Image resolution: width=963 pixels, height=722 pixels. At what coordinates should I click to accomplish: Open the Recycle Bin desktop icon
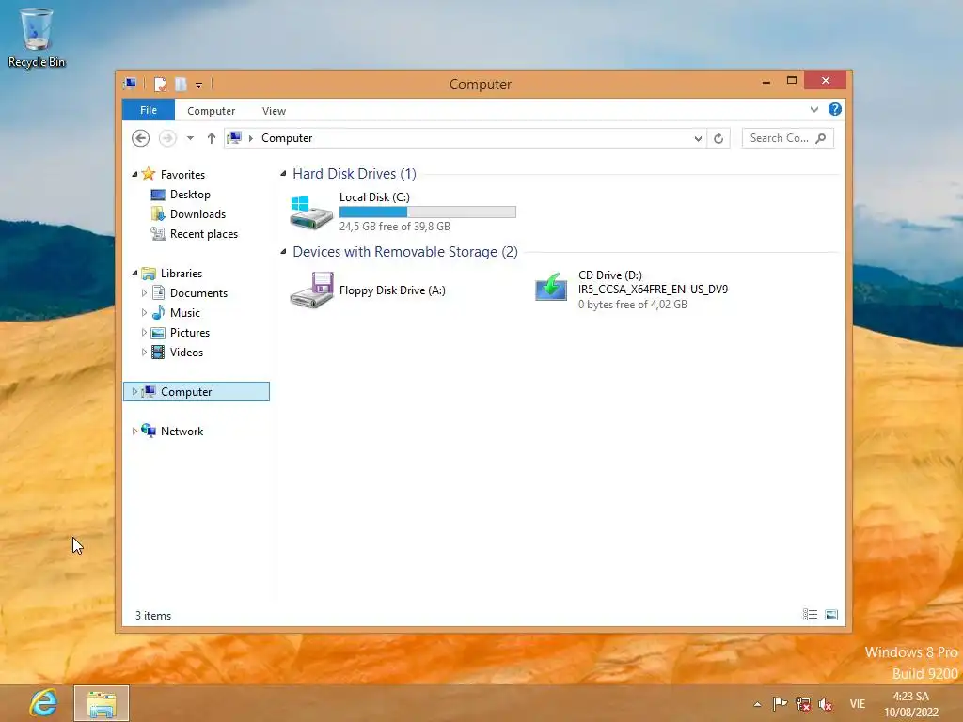pyautogui.click(x=37, y=38)
